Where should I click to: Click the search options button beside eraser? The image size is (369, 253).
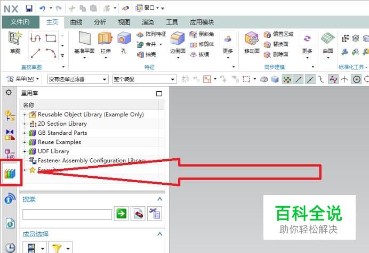(155, 214)
